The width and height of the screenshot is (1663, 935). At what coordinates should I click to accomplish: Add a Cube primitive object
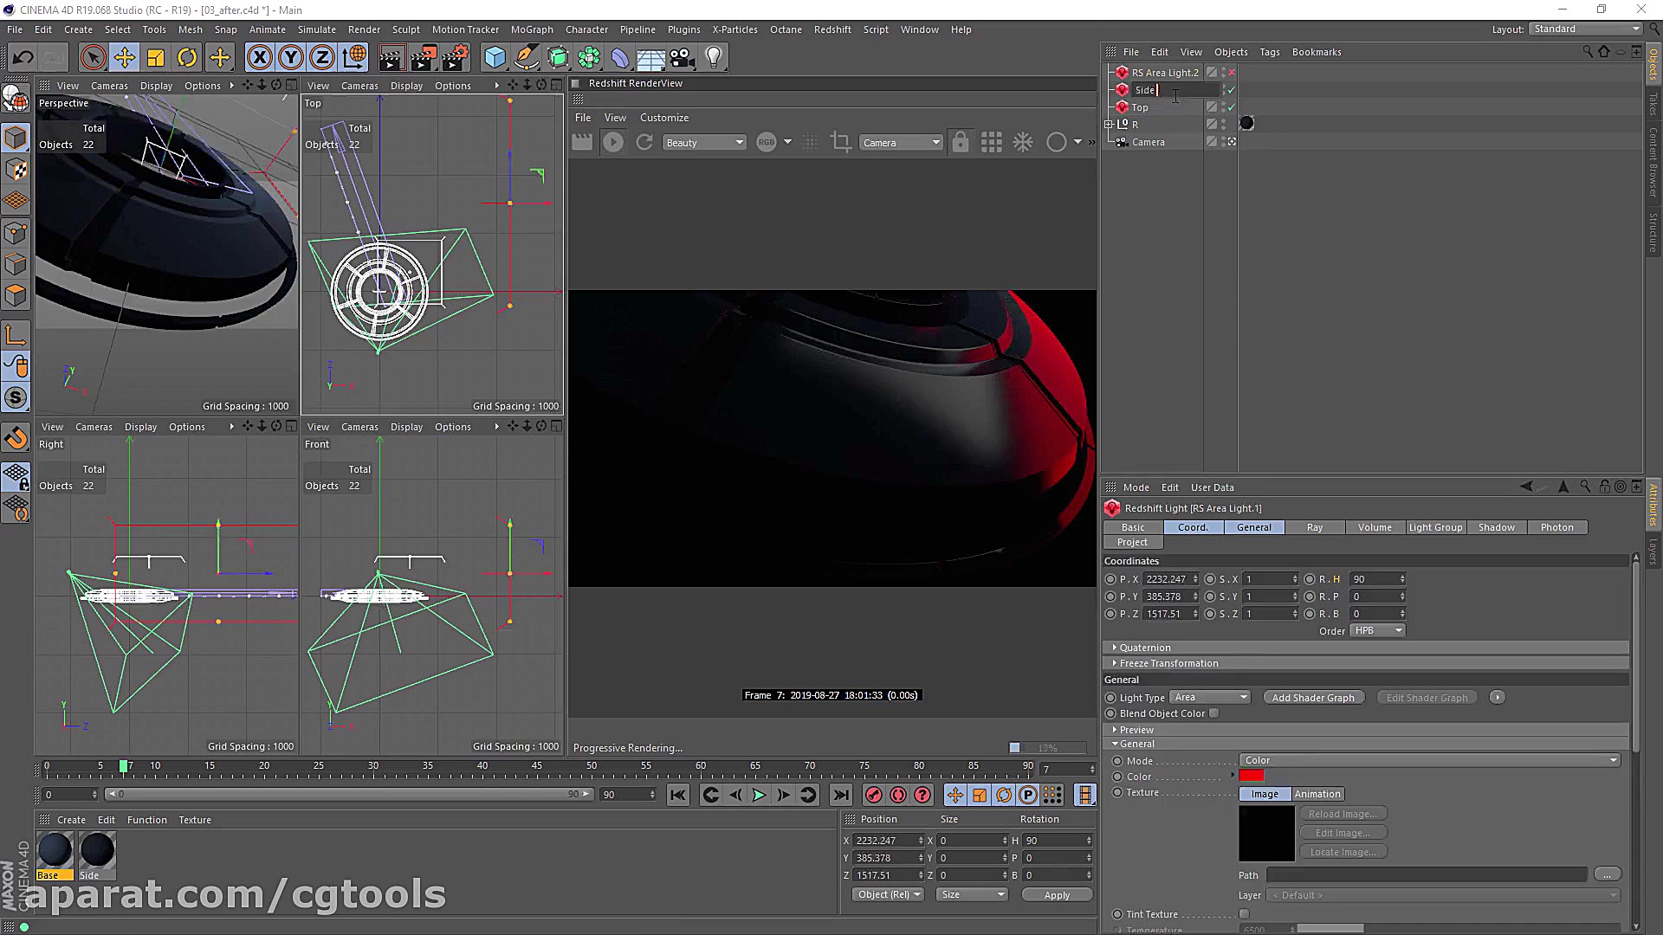[495, 58]
